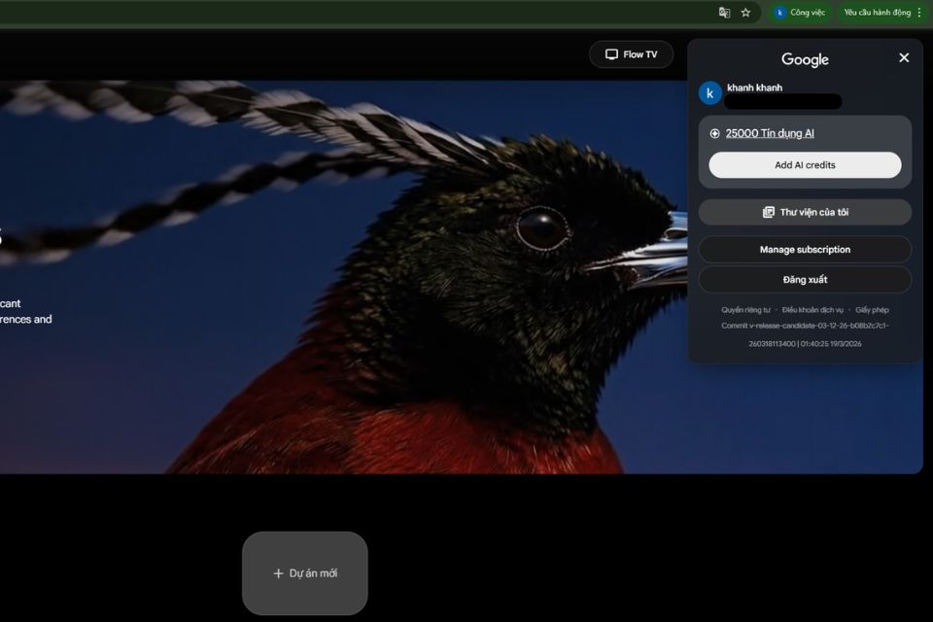The image size is (933, 622).
Task: Click the TV icon in Flow TV
Action: pyautogui.click(x=611, y=54)
